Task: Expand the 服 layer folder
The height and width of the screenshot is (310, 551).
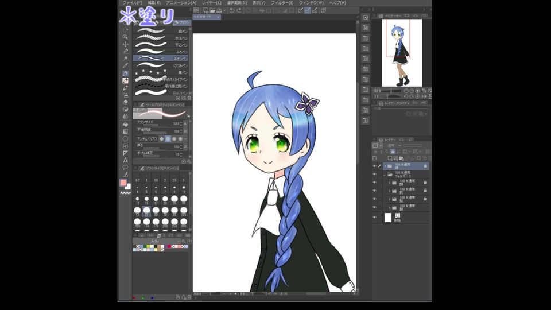Action: point(389,208)
